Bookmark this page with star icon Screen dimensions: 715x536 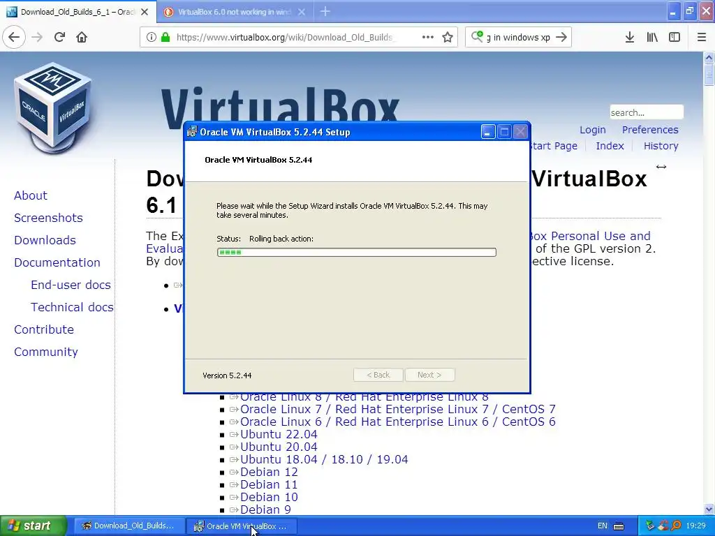(448, 37)
